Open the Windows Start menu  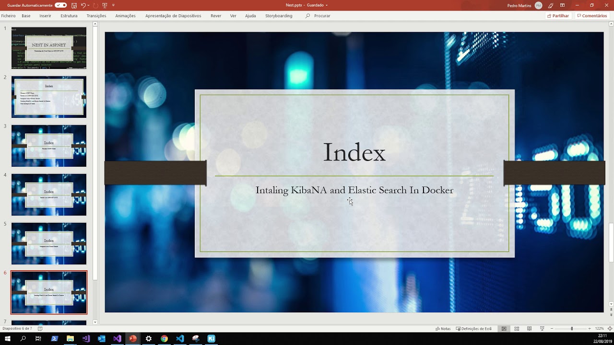point(8,339)
